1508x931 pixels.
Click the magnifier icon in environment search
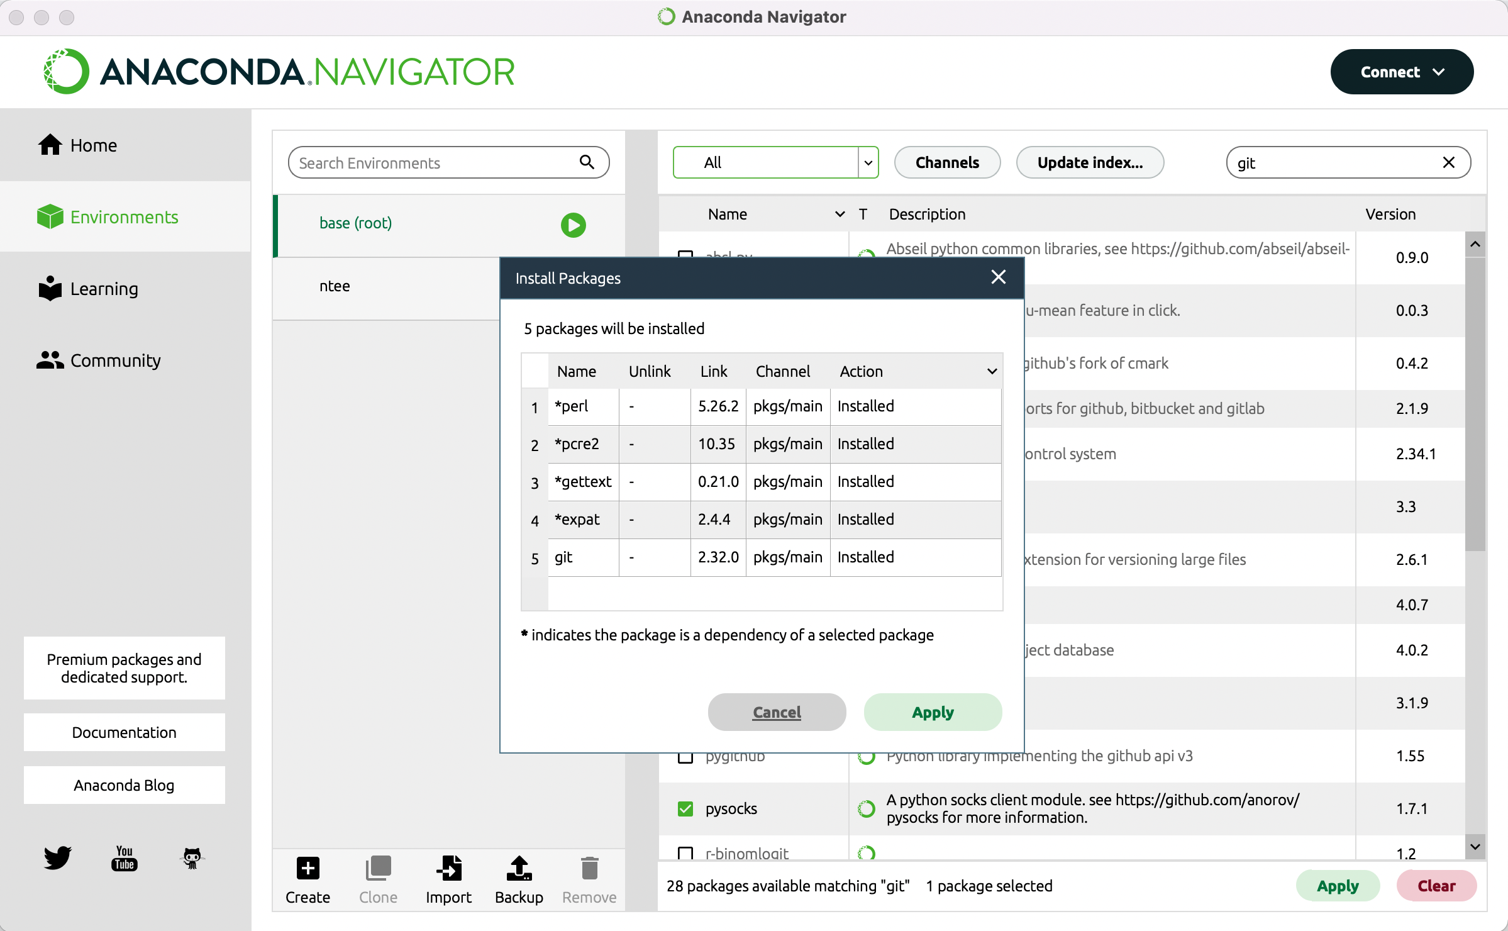tap(587, 162)
